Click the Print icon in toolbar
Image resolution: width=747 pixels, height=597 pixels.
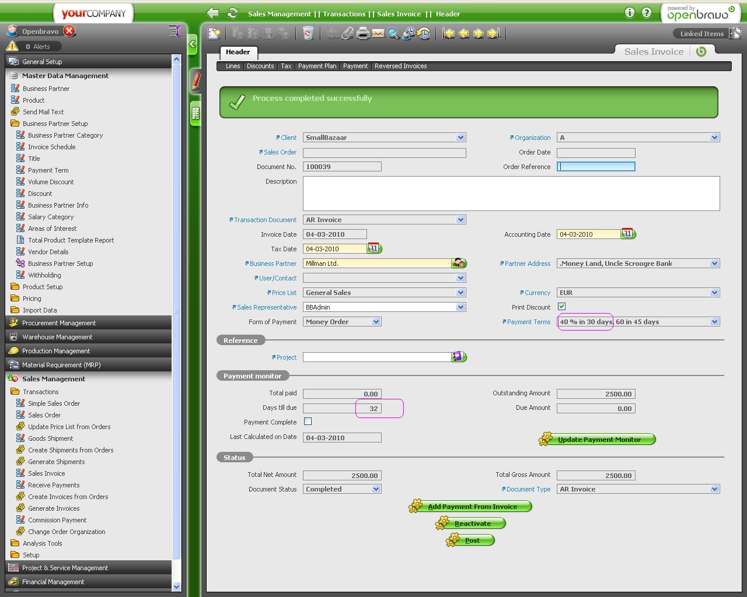tap(363, 34)
